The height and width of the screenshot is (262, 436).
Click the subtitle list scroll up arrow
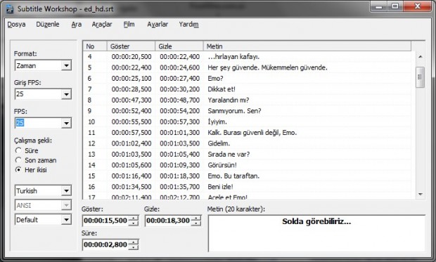pyautogui.click(x=420, y=57)
